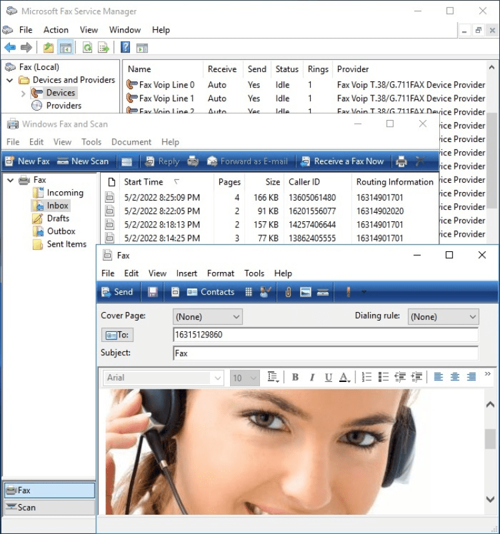
Task: Click the decrease indent icon
Action: 400,377
